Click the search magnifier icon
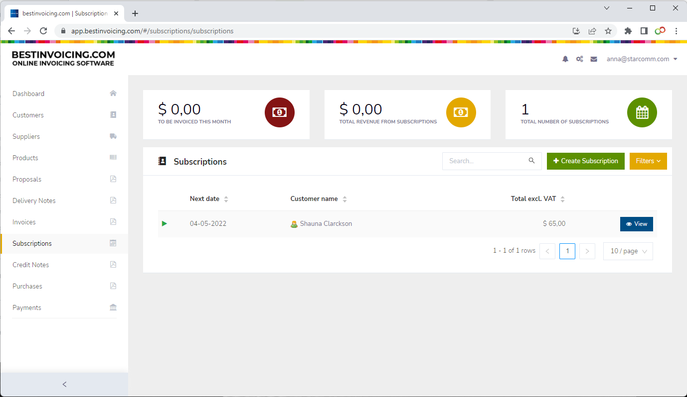This screenshot has height=397, width=687. (531, 161)
